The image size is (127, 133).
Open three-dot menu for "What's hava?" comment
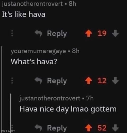(12, 81)
